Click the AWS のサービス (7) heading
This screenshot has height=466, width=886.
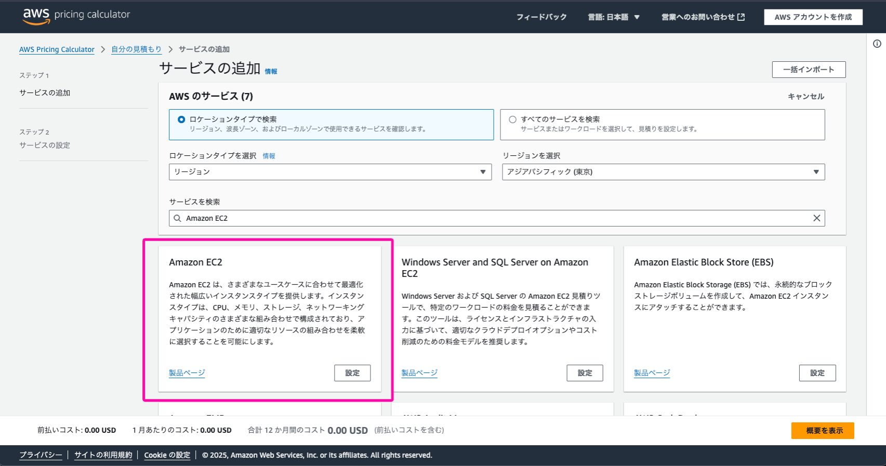coord(211,97)
